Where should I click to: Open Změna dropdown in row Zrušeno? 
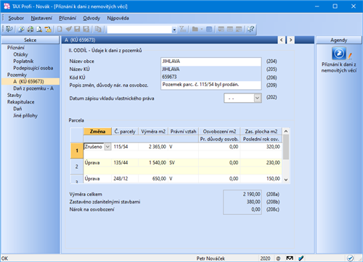pos(107,146)
